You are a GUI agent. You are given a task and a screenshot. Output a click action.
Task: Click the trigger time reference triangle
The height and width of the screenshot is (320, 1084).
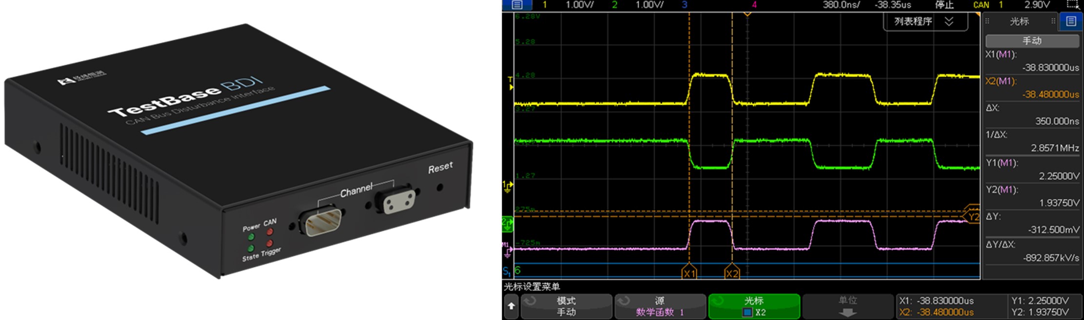pyautogui.click(x=747, y=15)
